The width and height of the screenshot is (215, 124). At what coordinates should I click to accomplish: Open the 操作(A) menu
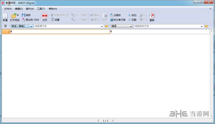[30, 9]
